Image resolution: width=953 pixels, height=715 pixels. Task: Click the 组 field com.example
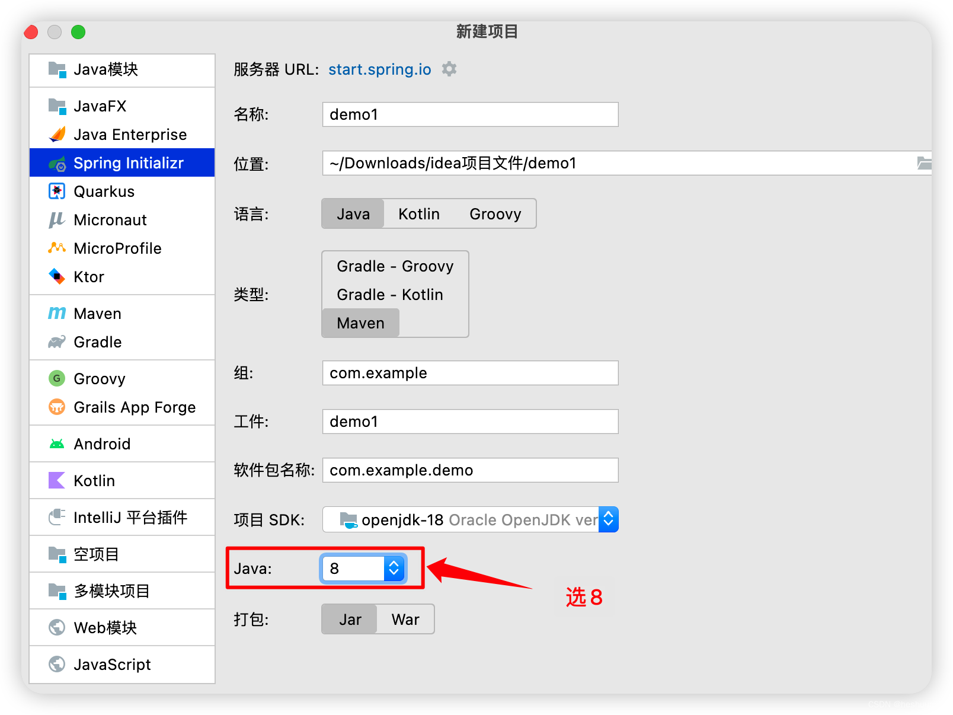pos(470,373)
